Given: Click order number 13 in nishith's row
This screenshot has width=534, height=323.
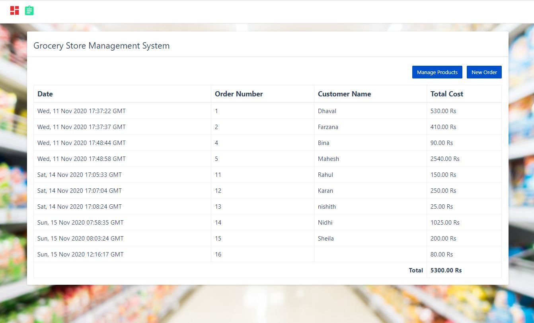Looking at the screenshot, I should click(218, 207).
